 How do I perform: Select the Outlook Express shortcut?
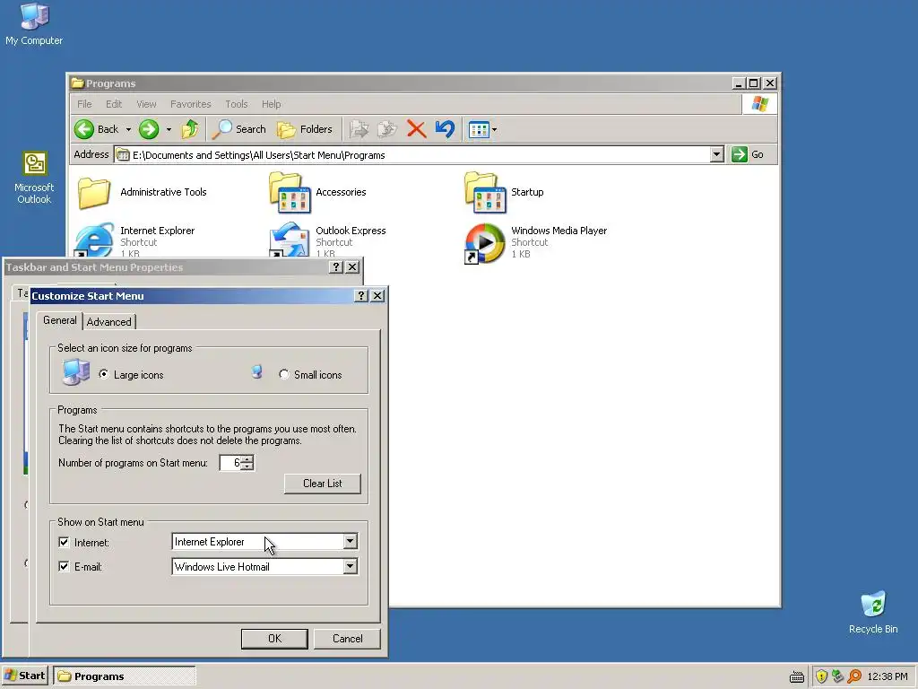328,240
